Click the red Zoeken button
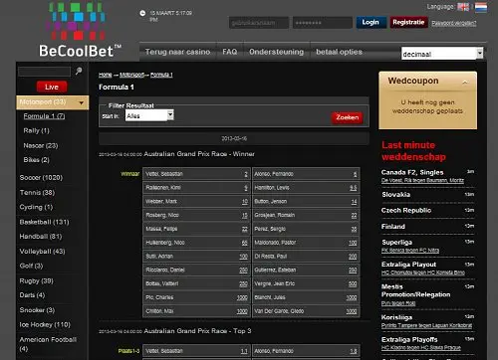Screen dimensions: 498x360 click(x=348, y=117)
